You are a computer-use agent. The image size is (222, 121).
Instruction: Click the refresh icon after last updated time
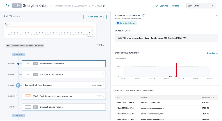click(x=104, y=6)
